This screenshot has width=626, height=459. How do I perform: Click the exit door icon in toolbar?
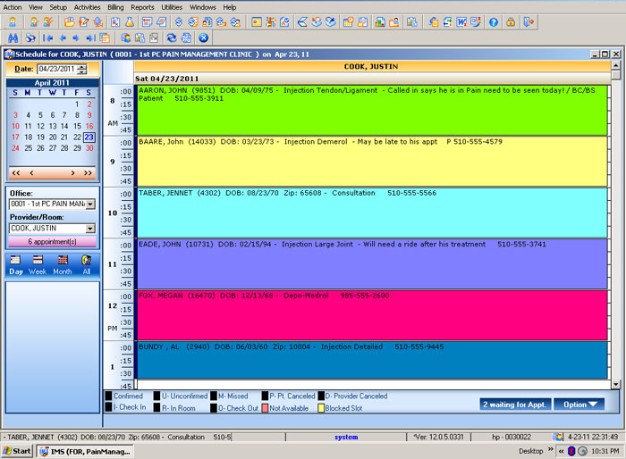pyautogui.click(x=527, y=22)
